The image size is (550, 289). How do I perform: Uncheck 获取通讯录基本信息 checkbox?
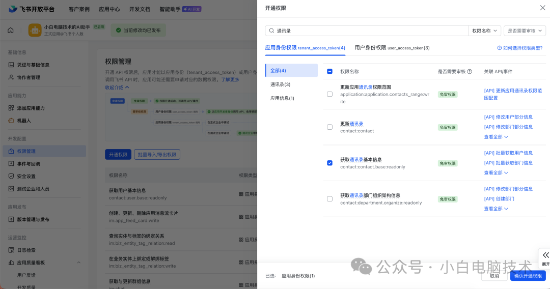(329, 163)
